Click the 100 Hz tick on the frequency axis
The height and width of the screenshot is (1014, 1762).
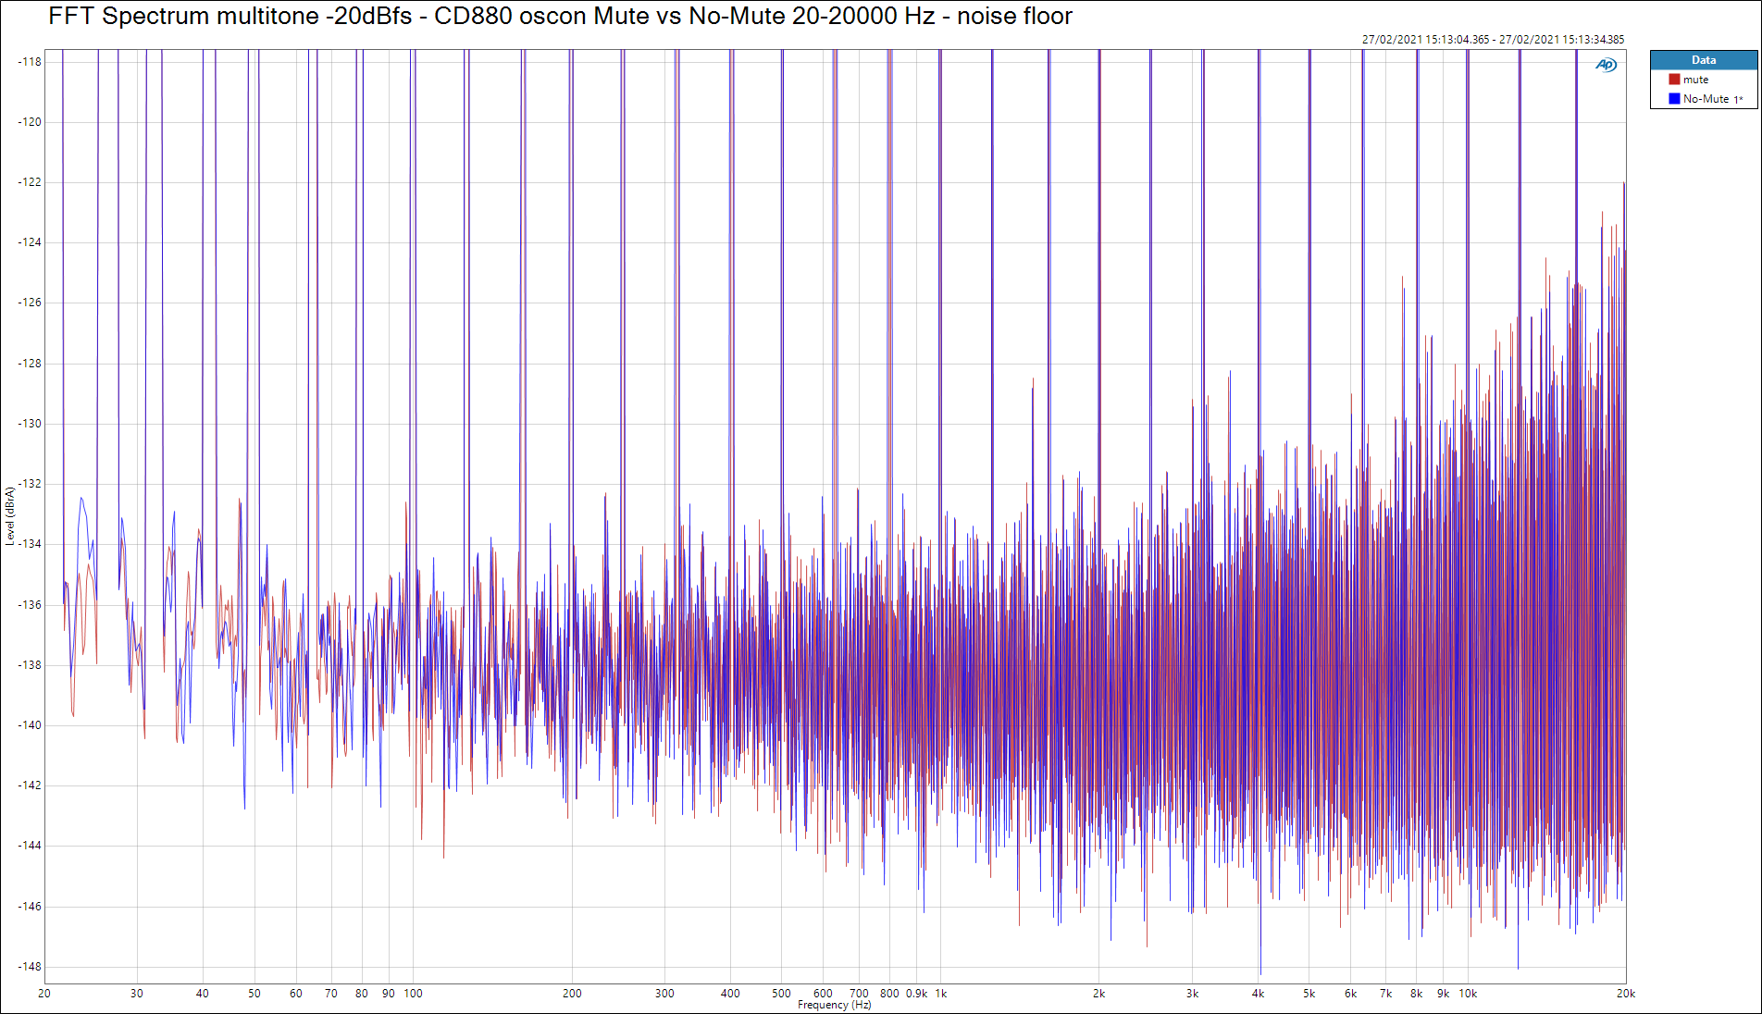[x=413, y=994]
